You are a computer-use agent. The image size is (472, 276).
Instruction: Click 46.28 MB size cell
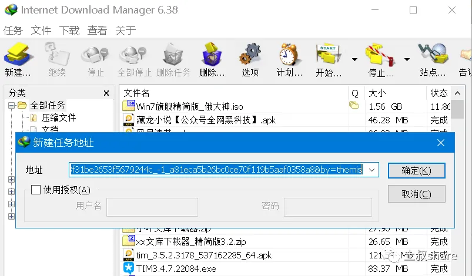(x=388, y=120)
